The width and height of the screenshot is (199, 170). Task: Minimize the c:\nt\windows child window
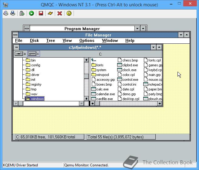(x=153, y=47)
